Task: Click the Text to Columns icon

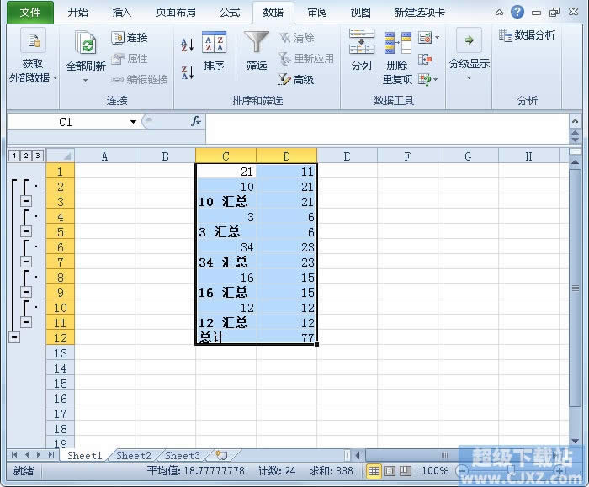Action: pos(361,42)
